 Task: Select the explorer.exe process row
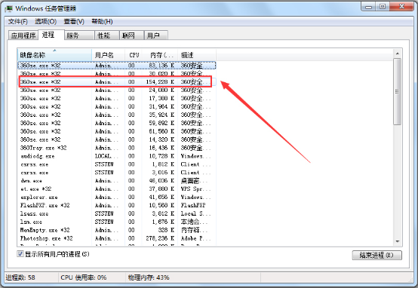(117, 197)
